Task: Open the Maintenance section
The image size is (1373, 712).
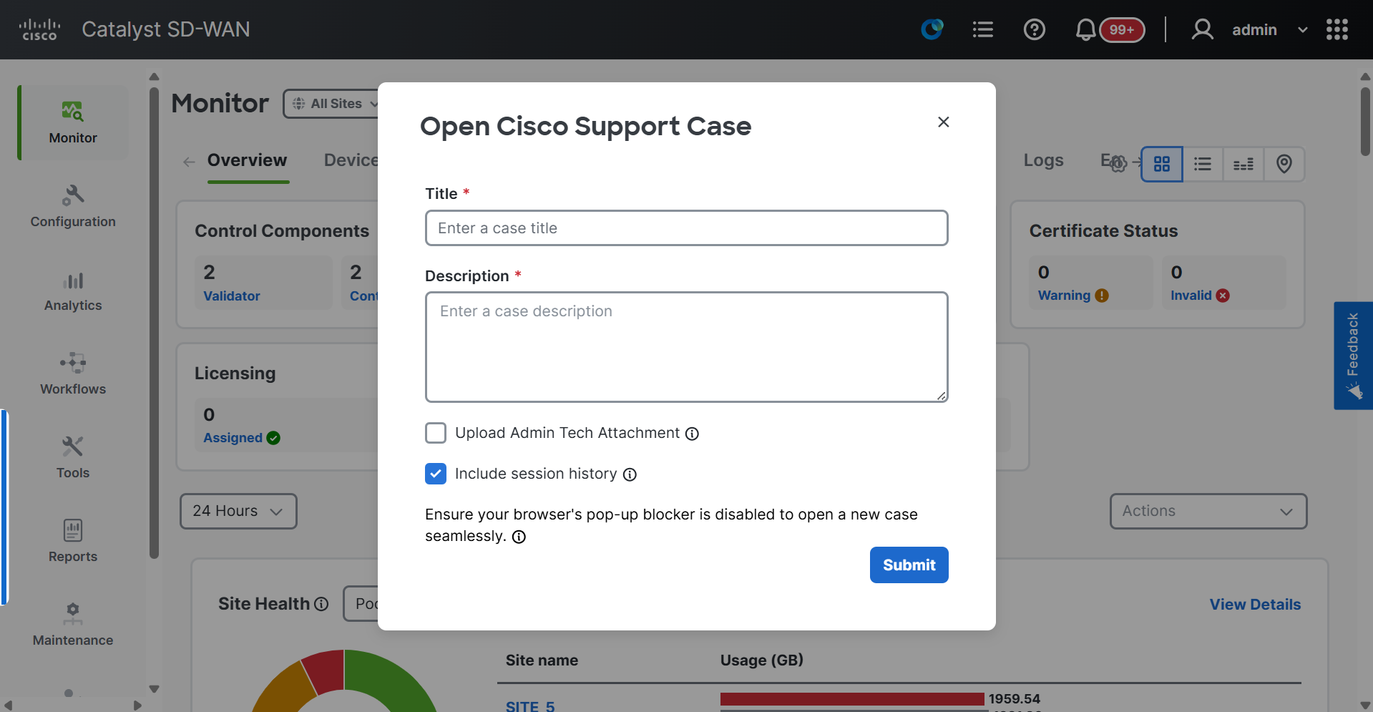Action: pos(72,625)
